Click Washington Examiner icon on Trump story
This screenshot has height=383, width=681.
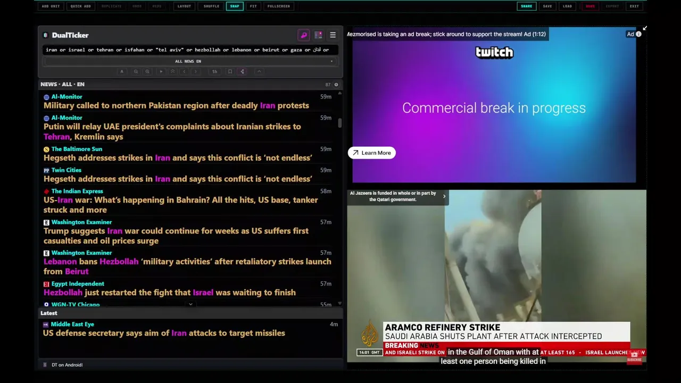(46, 222)
